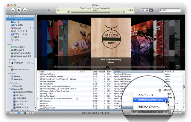Collapse the podcast用 folder
191x122 pixels.
(10, 89)
